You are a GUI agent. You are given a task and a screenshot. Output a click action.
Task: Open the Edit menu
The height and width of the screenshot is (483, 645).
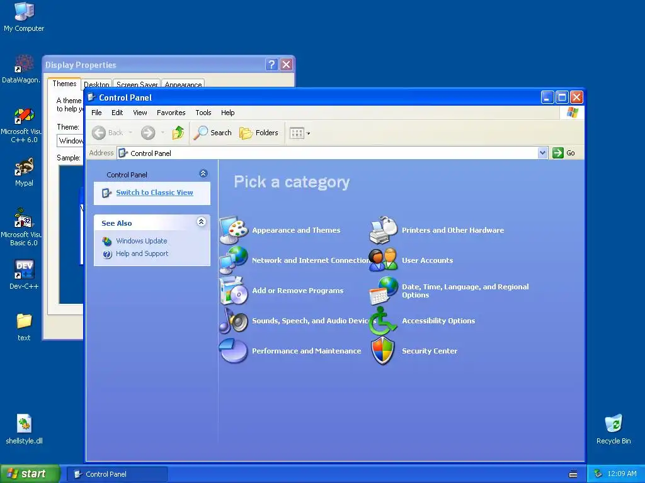[117, 113]
